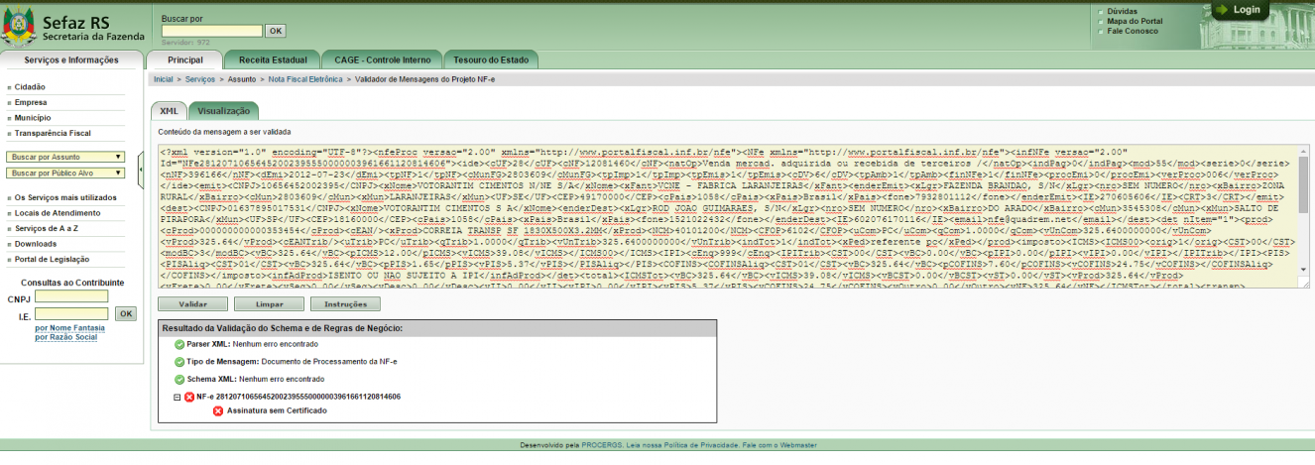This screenshot has width=1315, height=465.
Task: Click the red error icon beside NF-e number
Action: [189, 397]
